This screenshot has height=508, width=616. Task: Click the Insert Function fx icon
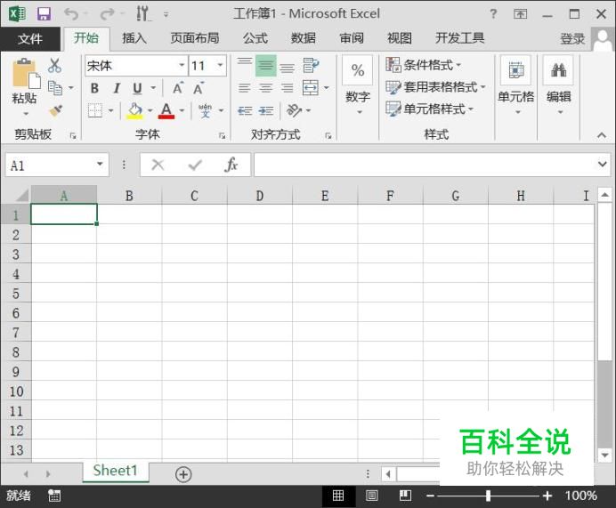[231, 165]
